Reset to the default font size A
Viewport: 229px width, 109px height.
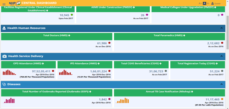[204, 4]
